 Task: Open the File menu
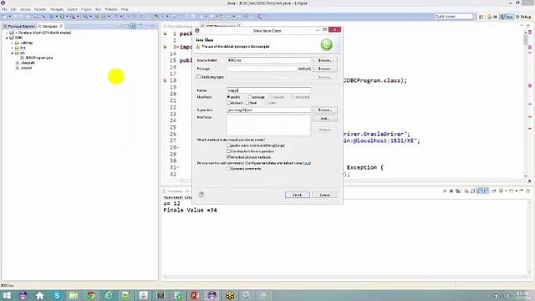pyautogui.click(x=4, y=9)
